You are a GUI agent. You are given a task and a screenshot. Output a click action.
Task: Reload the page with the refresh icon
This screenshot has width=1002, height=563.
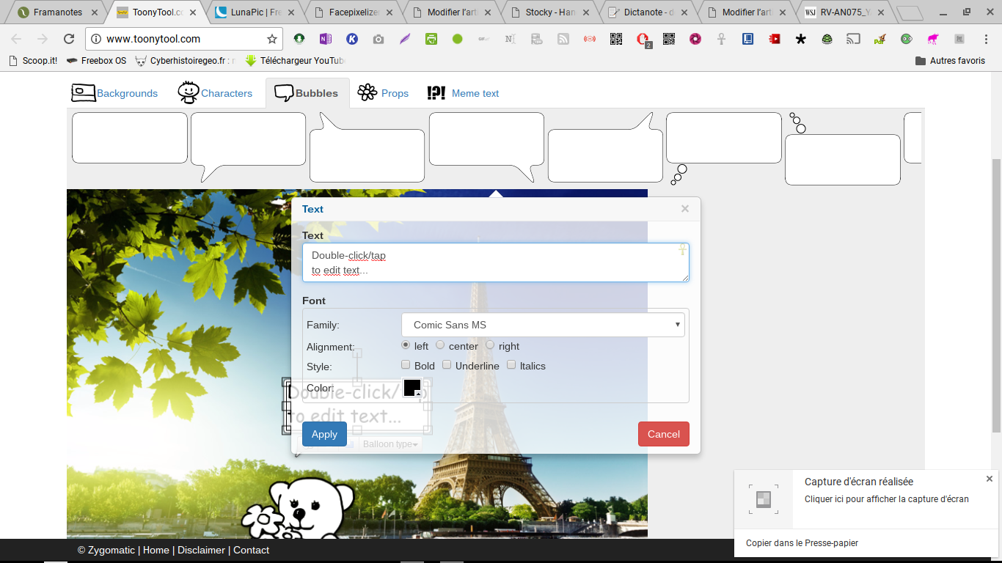69,39
